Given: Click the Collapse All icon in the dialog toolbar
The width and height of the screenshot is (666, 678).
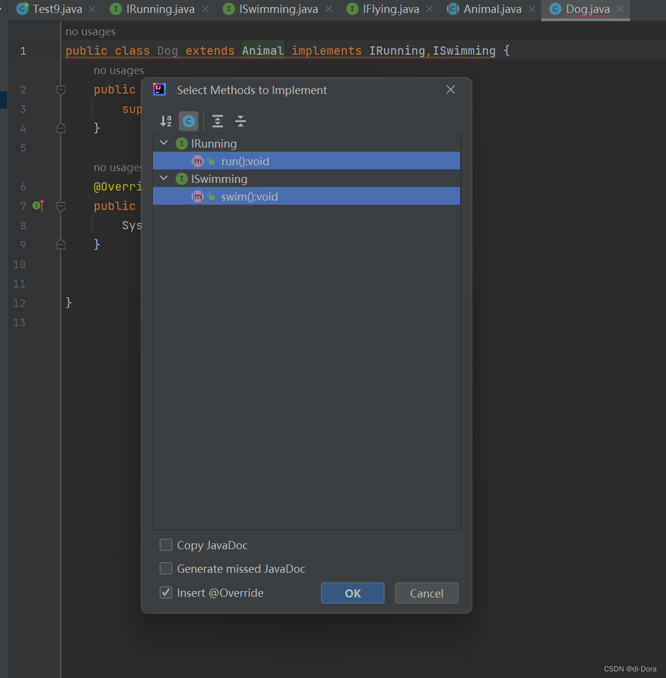Looking at the screenshot, I should tap(240, 121).
